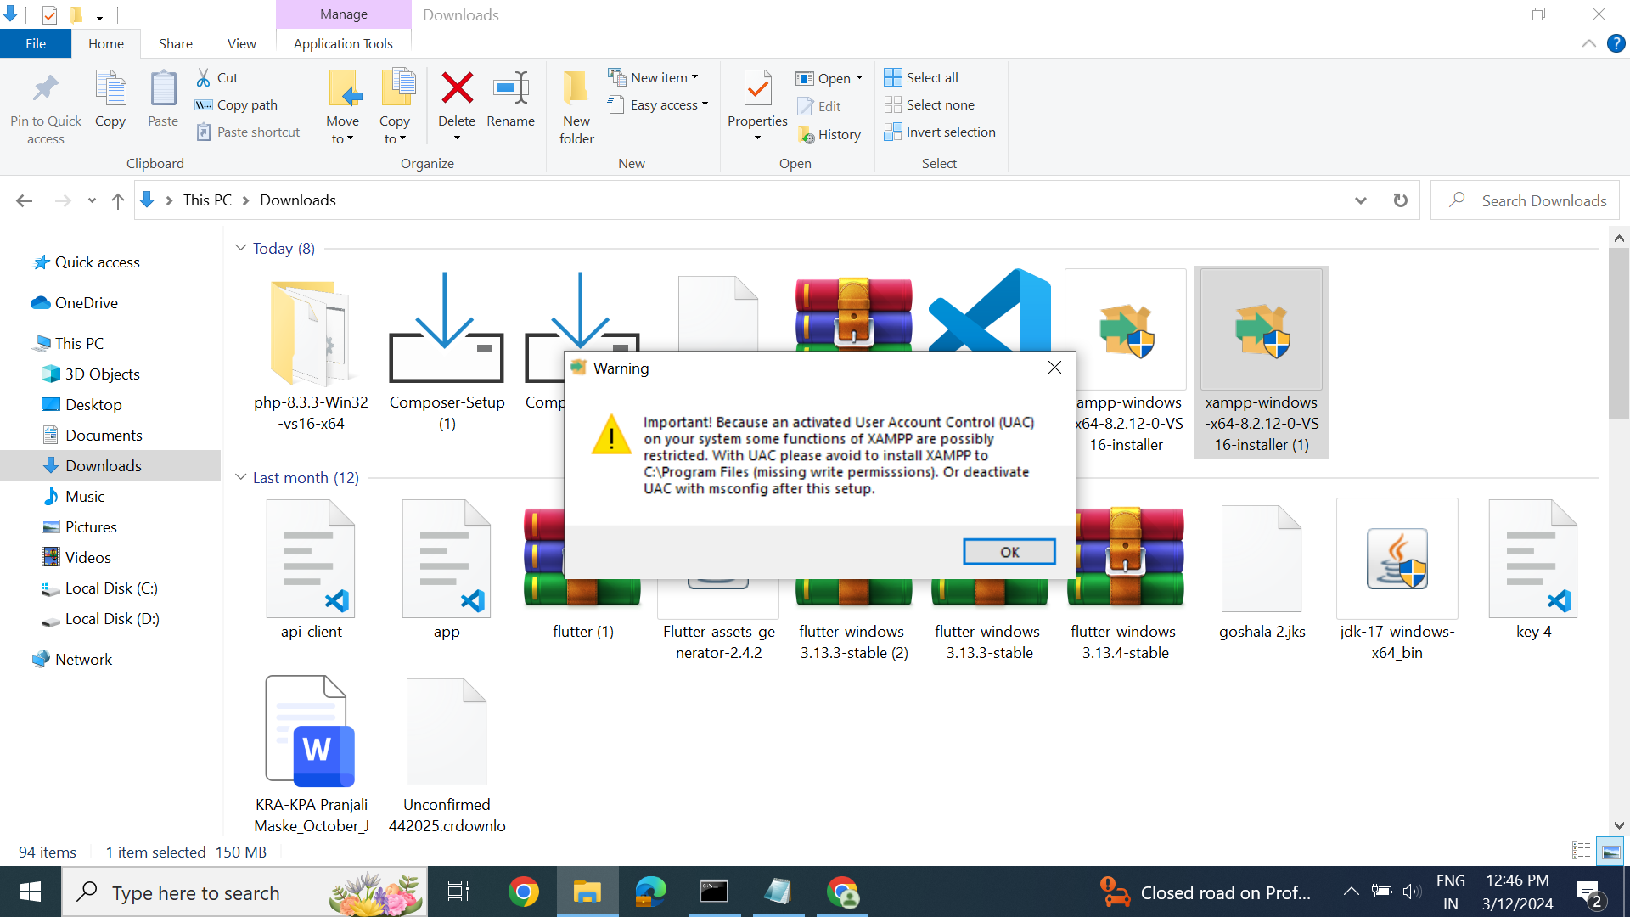
Task: Open Chrome from the taskbar
Action: coord(524,892)
